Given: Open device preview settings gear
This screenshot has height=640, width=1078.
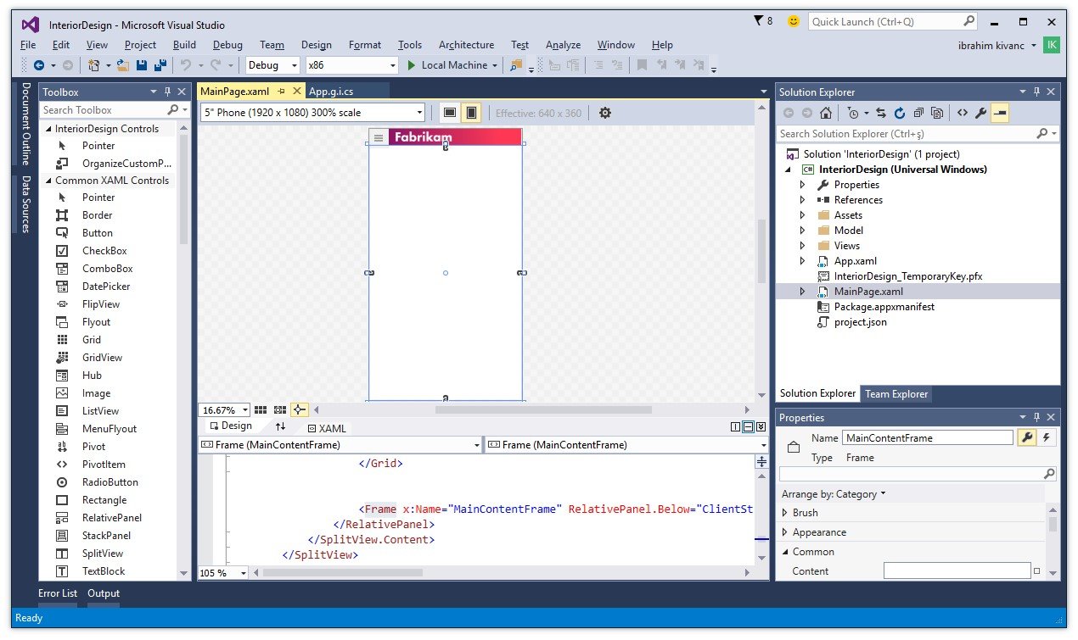Looking at the screenshot, I should (x=604, y=113).
